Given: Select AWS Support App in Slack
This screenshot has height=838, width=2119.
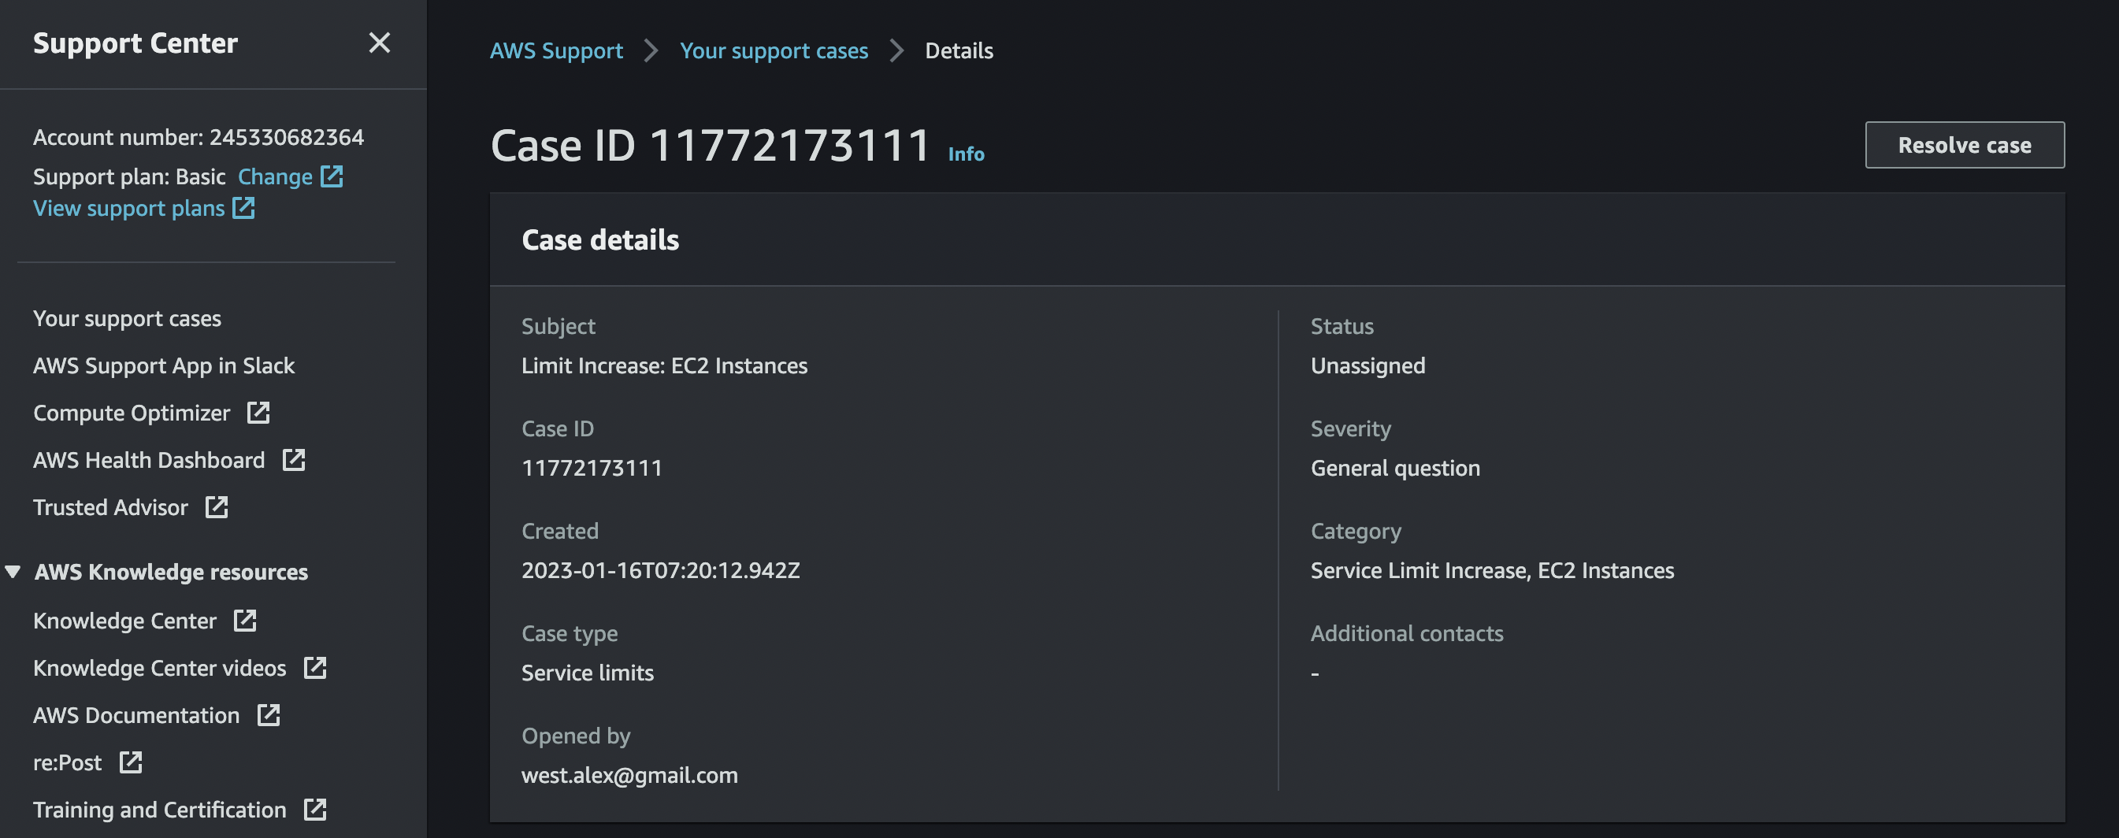Looking at the screenshot, I should coord(164,365).
